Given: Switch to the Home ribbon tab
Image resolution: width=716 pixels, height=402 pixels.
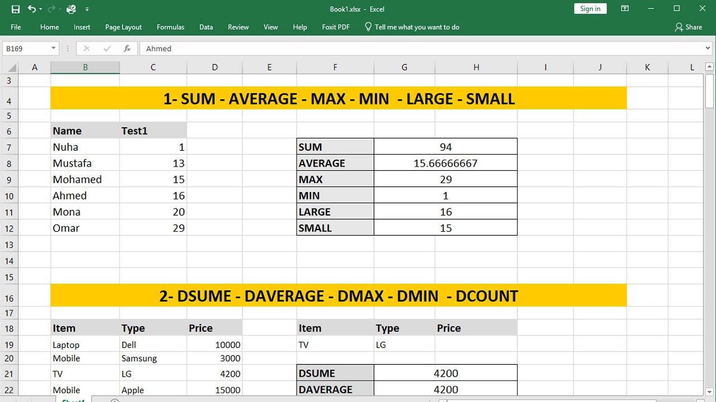Looking at the screenshot, I should (x=49, y=27).
